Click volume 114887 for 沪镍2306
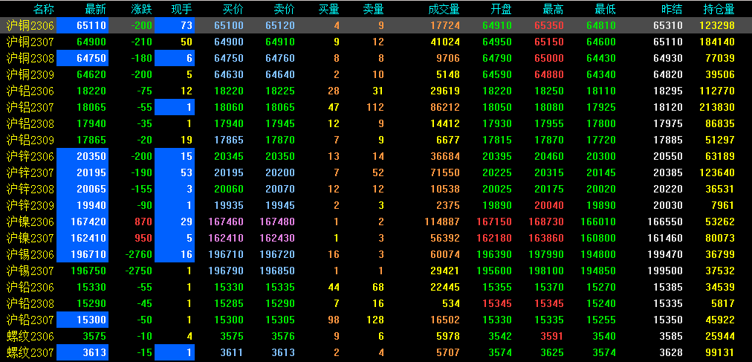The height and width of the screenshot is (362, 752). coord(442,222)
